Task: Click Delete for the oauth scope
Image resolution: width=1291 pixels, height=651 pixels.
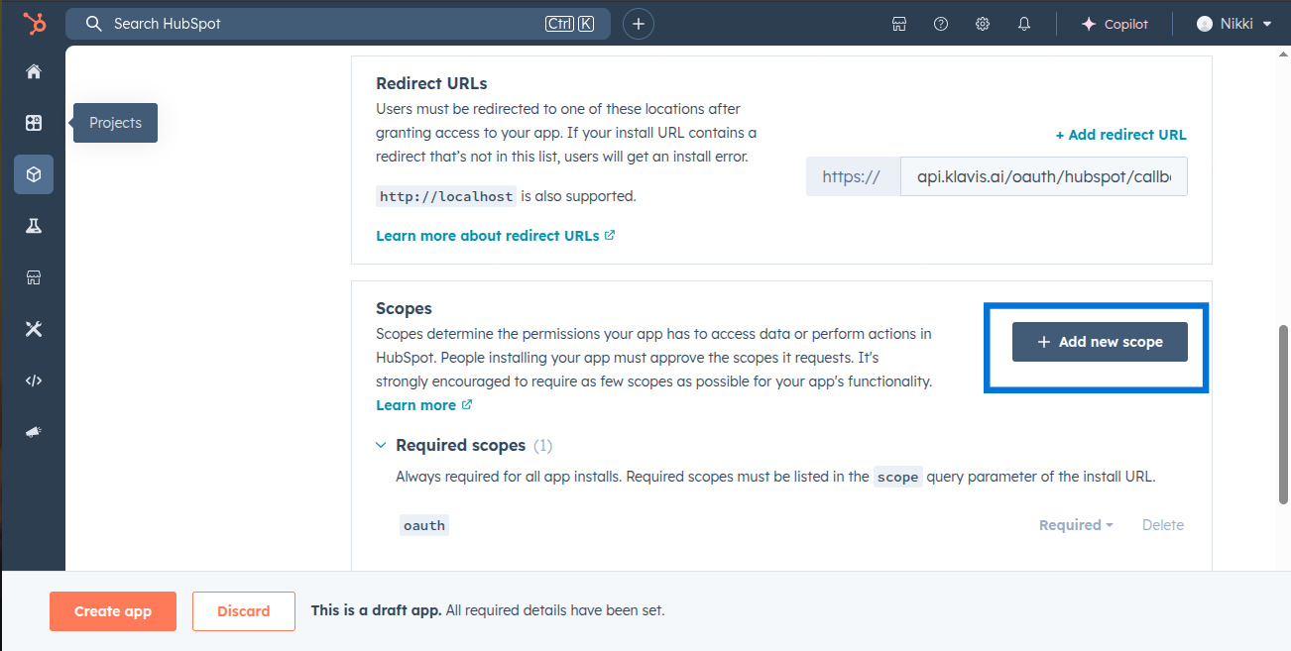Action: (1163, 525)
